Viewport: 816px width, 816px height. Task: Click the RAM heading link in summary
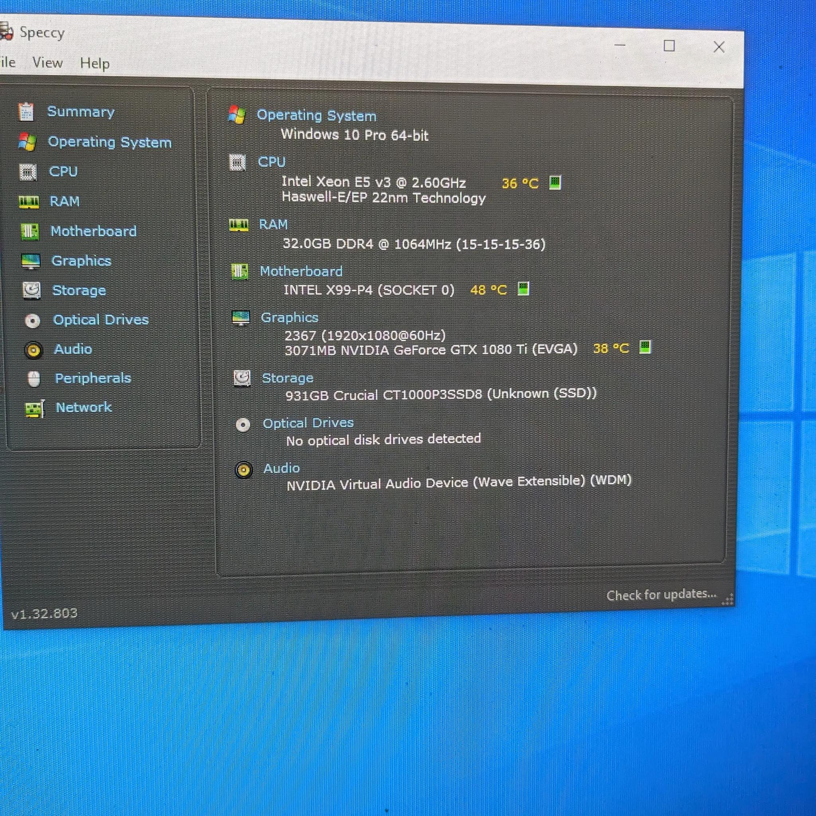pyautogui.click(x=273, y=224)
